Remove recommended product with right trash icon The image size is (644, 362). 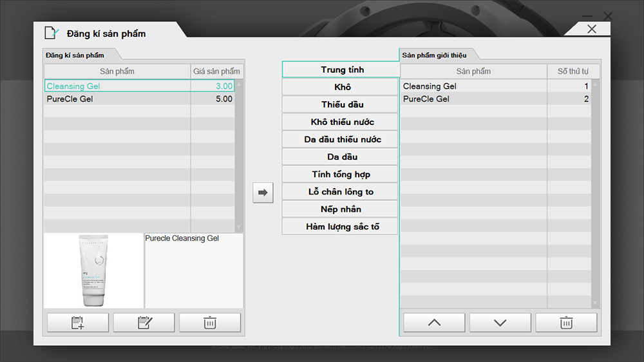click(x=565, y=323)
